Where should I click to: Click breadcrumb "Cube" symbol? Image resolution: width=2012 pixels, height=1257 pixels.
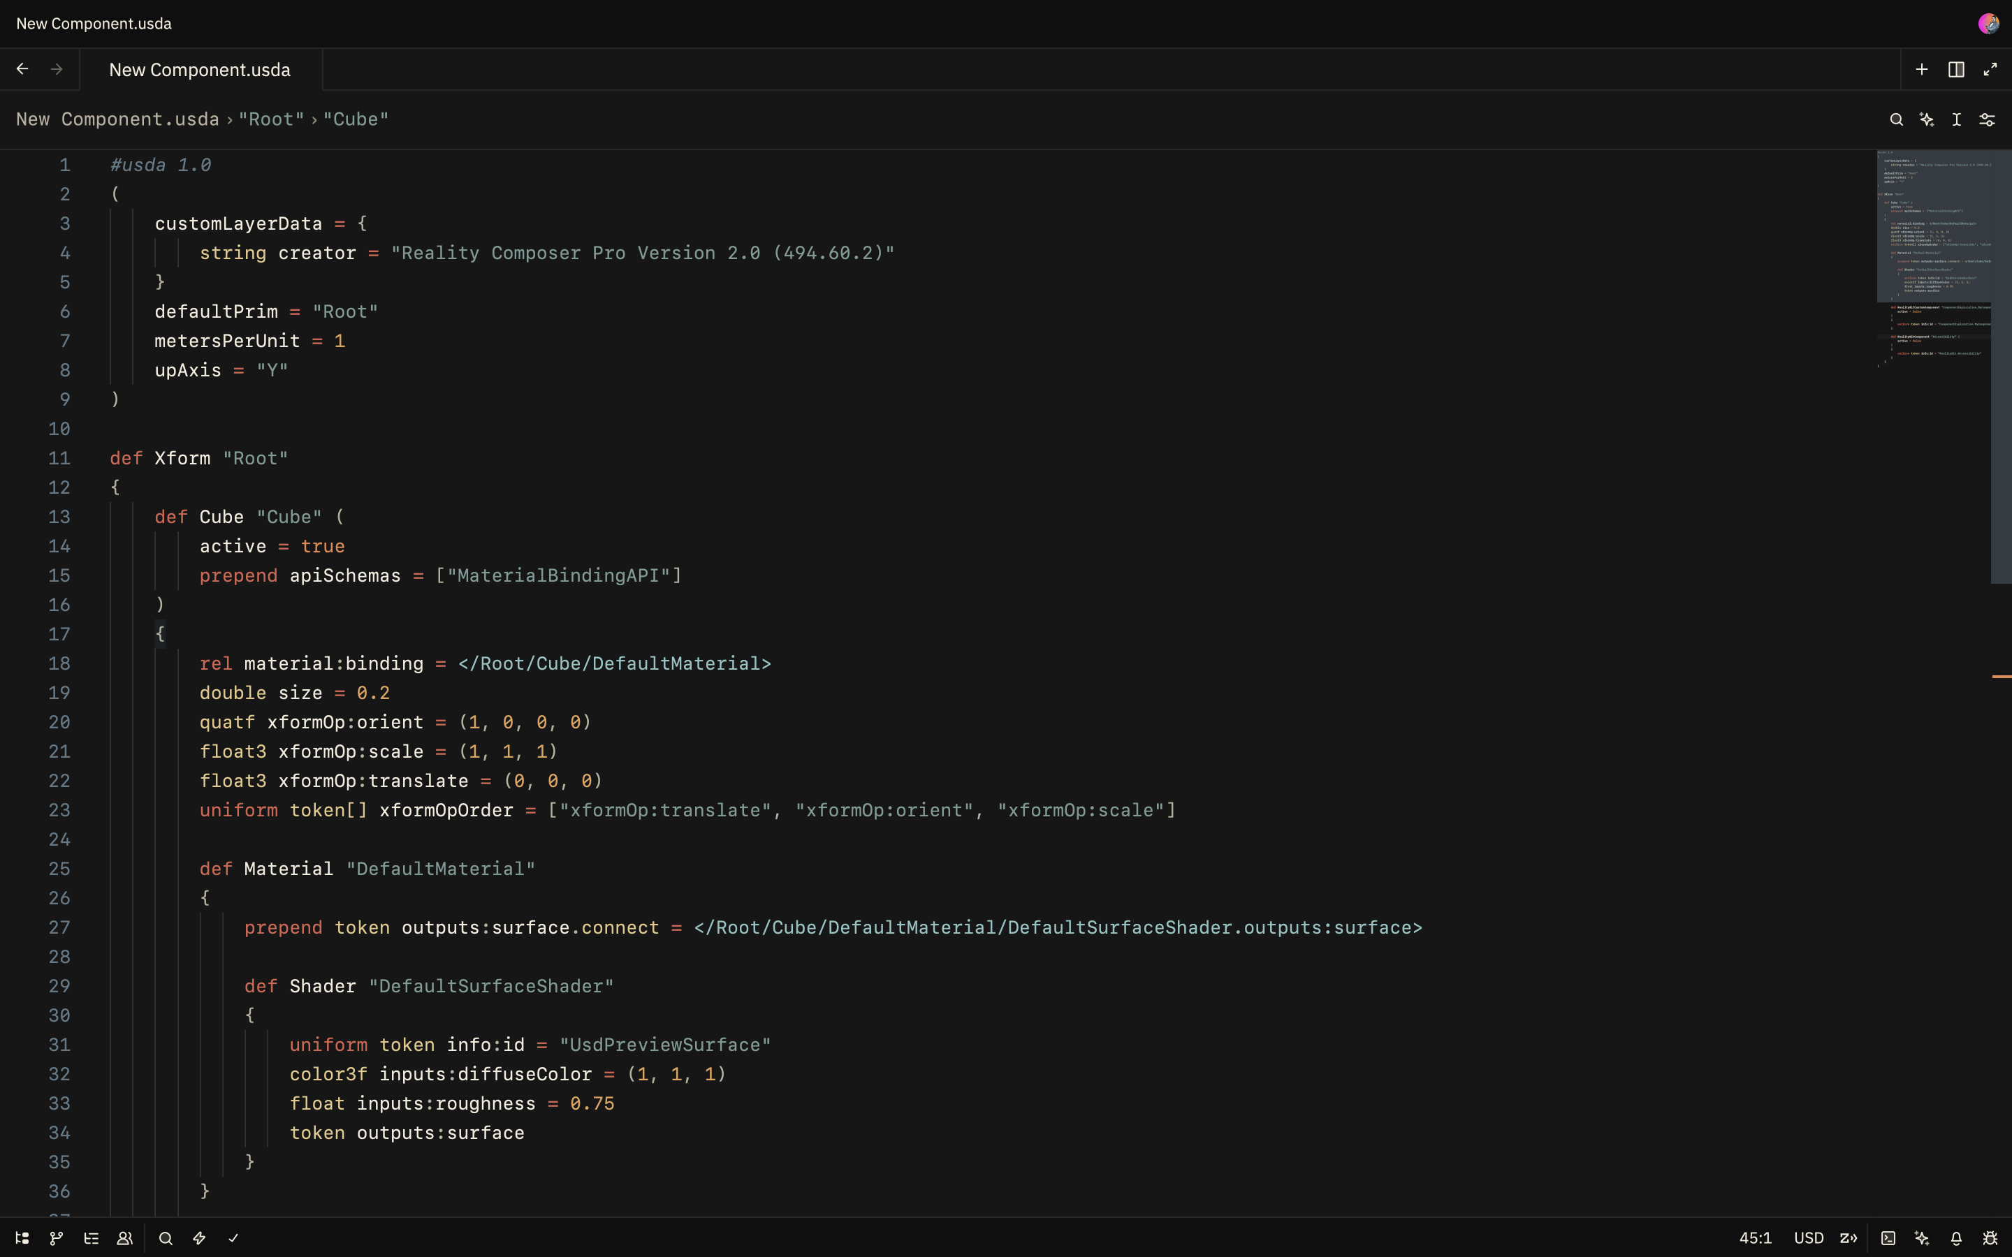[x=356, y=119]
